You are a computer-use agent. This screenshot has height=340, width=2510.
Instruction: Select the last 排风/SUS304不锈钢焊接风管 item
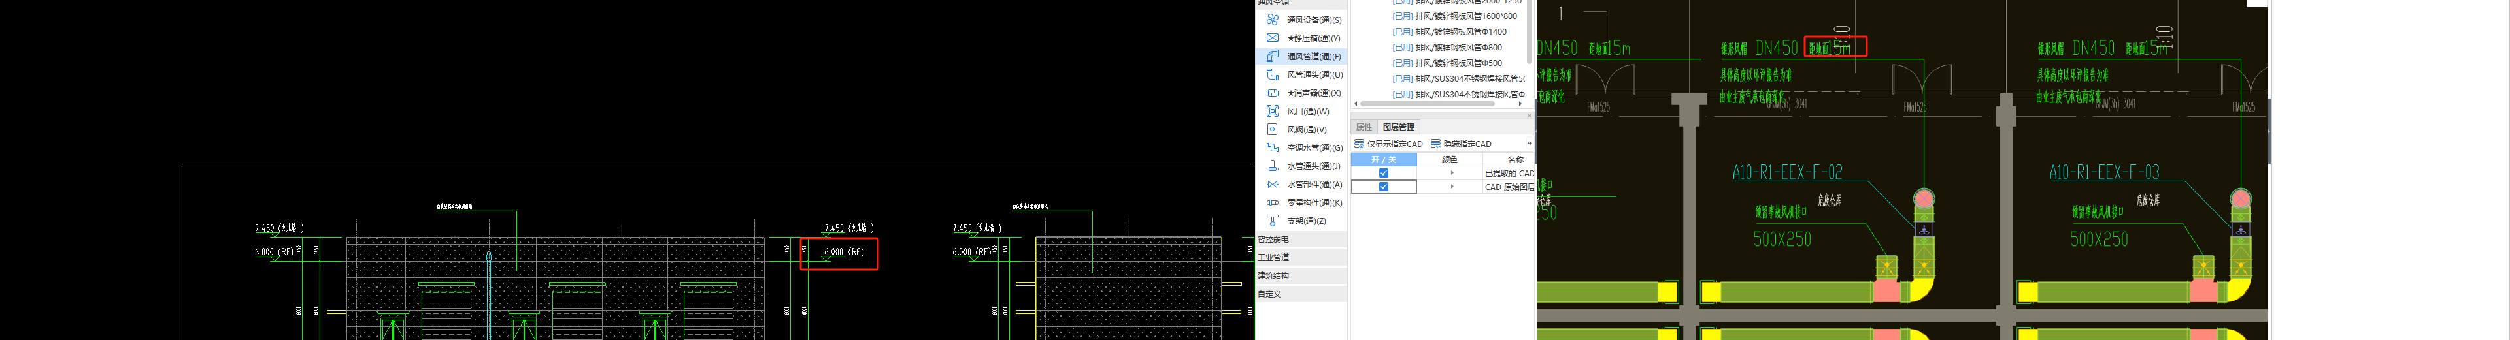click(1459, 94)
